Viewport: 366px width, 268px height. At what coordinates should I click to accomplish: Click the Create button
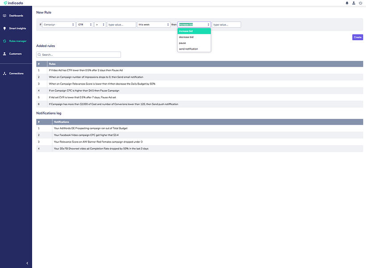coord(358,37)
